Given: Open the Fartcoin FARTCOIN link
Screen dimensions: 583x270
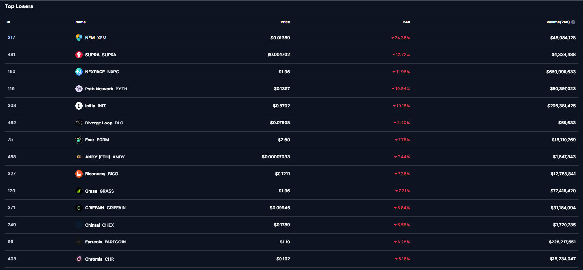Looking at the screenshot, I should 105,242.
